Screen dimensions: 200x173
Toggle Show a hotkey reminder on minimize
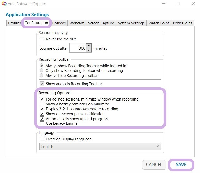click(42, 104)
